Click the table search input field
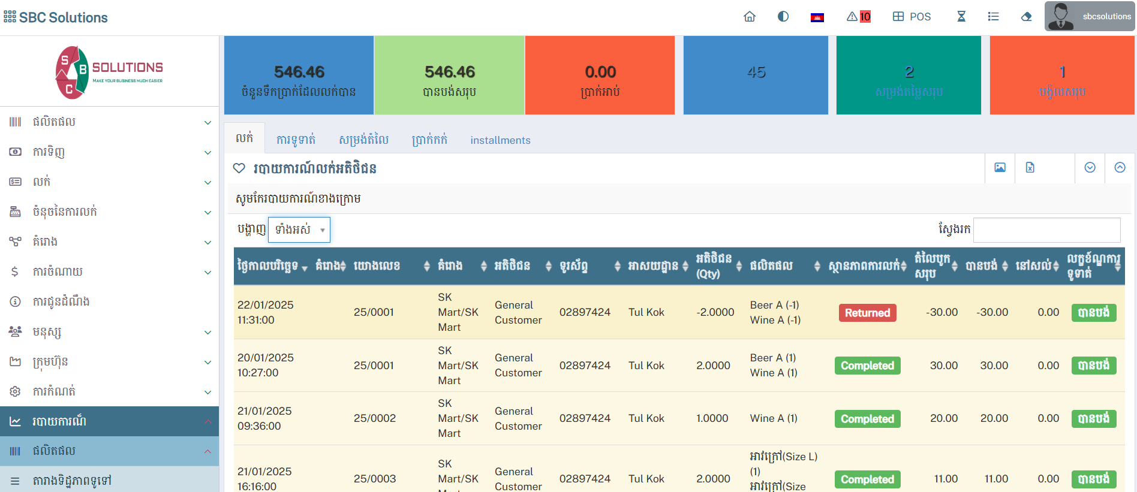 click(x=1046, y=230)
